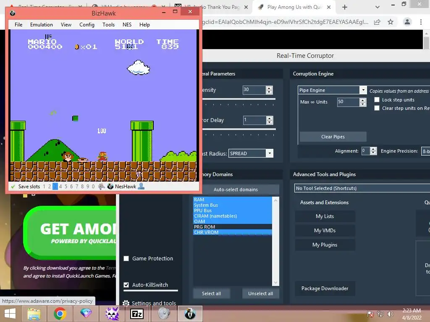This screenshot has height=322, width=430.
Task: Open the BizHawk NES menu
Action: click(x=127, y=25)
